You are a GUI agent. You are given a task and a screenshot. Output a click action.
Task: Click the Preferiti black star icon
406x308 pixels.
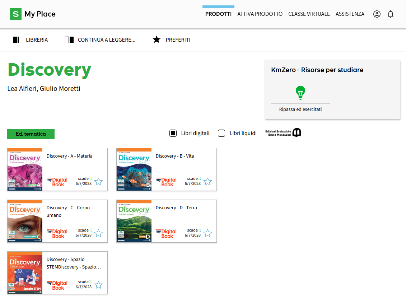pos(157,39)
